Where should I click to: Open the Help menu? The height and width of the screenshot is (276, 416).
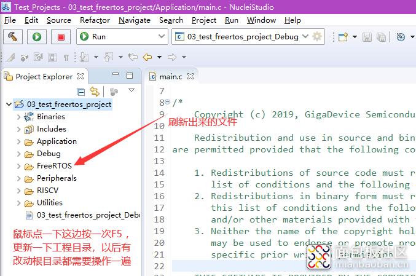click(292, 20)
